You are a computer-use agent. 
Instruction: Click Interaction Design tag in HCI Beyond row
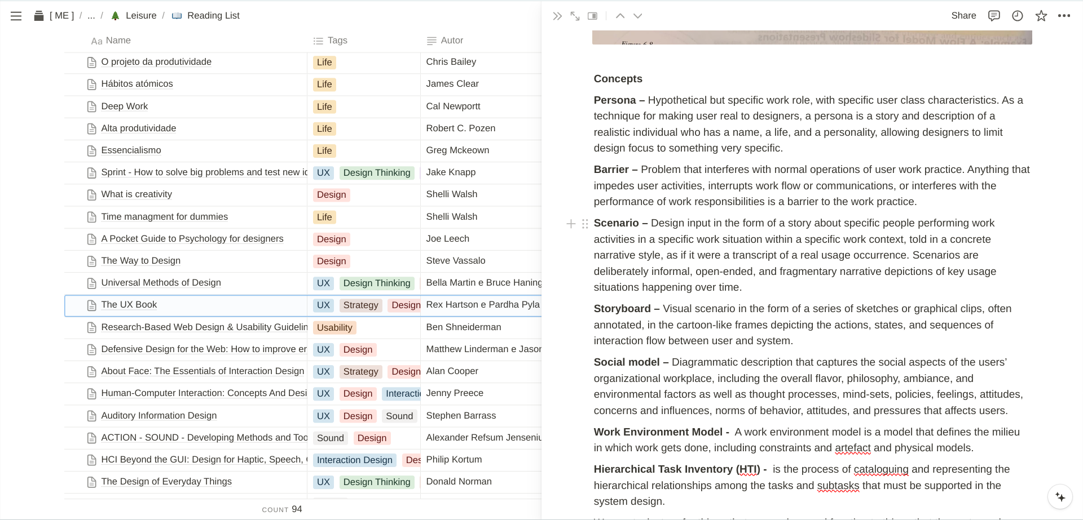coord(355,460)
